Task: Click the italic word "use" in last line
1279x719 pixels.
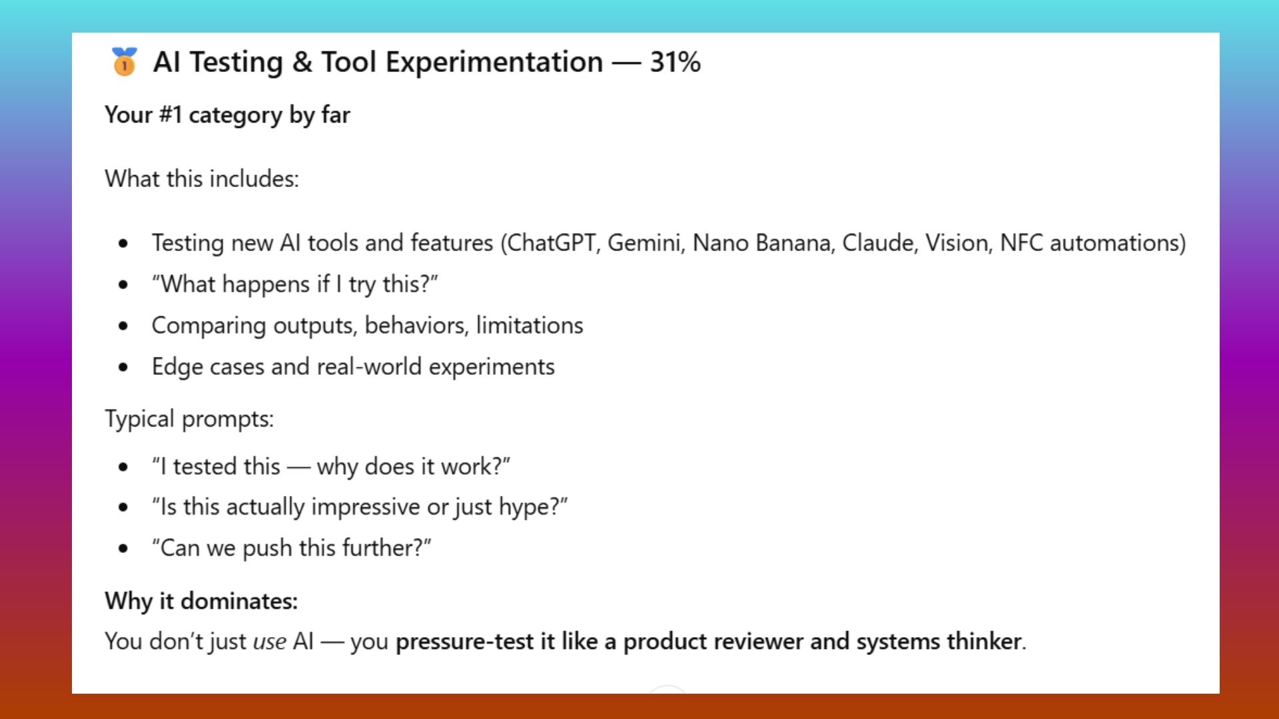Action: pos(270,641)
